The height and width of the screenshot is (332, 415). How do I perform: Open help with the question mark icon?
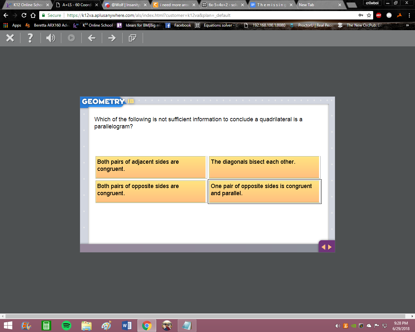point(30,38)
